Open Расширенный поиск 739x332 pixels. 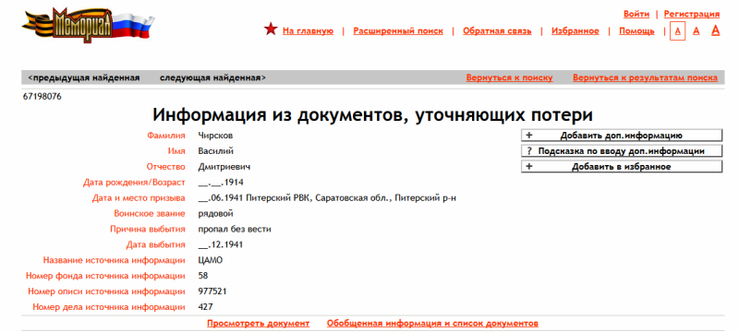tap(398, 31)
